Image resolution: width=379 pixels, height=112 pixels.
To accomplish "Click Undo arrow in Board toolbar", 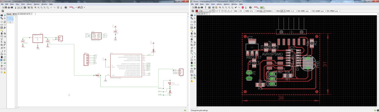I will pos(235,8).
